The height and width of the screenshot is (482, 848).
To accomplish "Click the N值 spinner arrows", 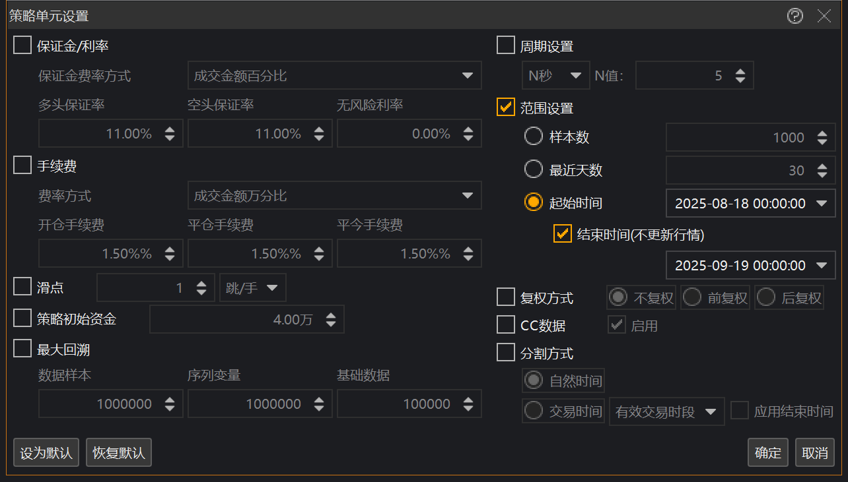I will pyautogui.click(x=740, y=76).
